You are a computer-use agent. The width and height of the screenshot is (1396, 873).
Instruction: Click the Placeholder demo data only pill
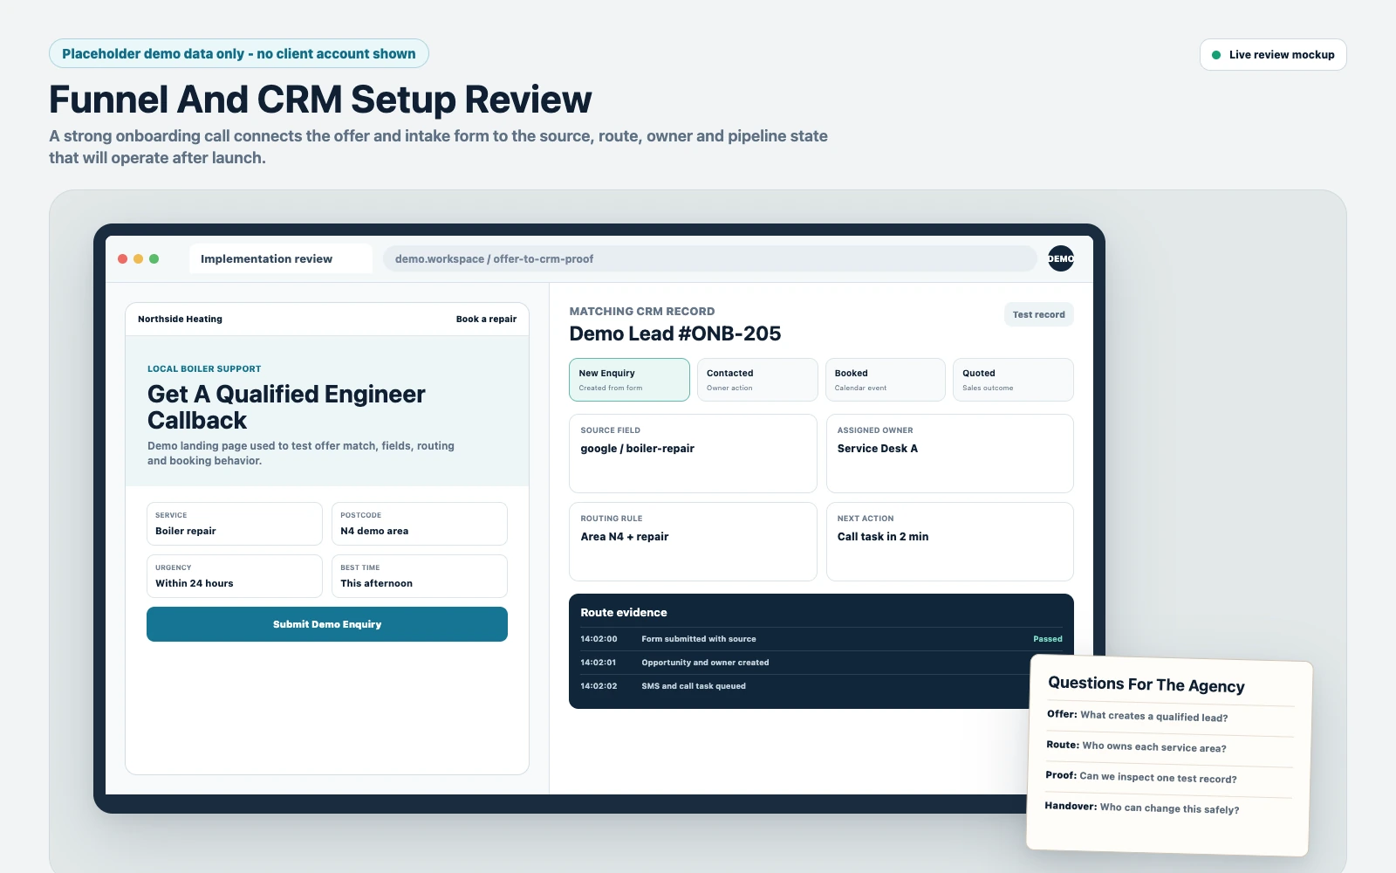(239, 53)
